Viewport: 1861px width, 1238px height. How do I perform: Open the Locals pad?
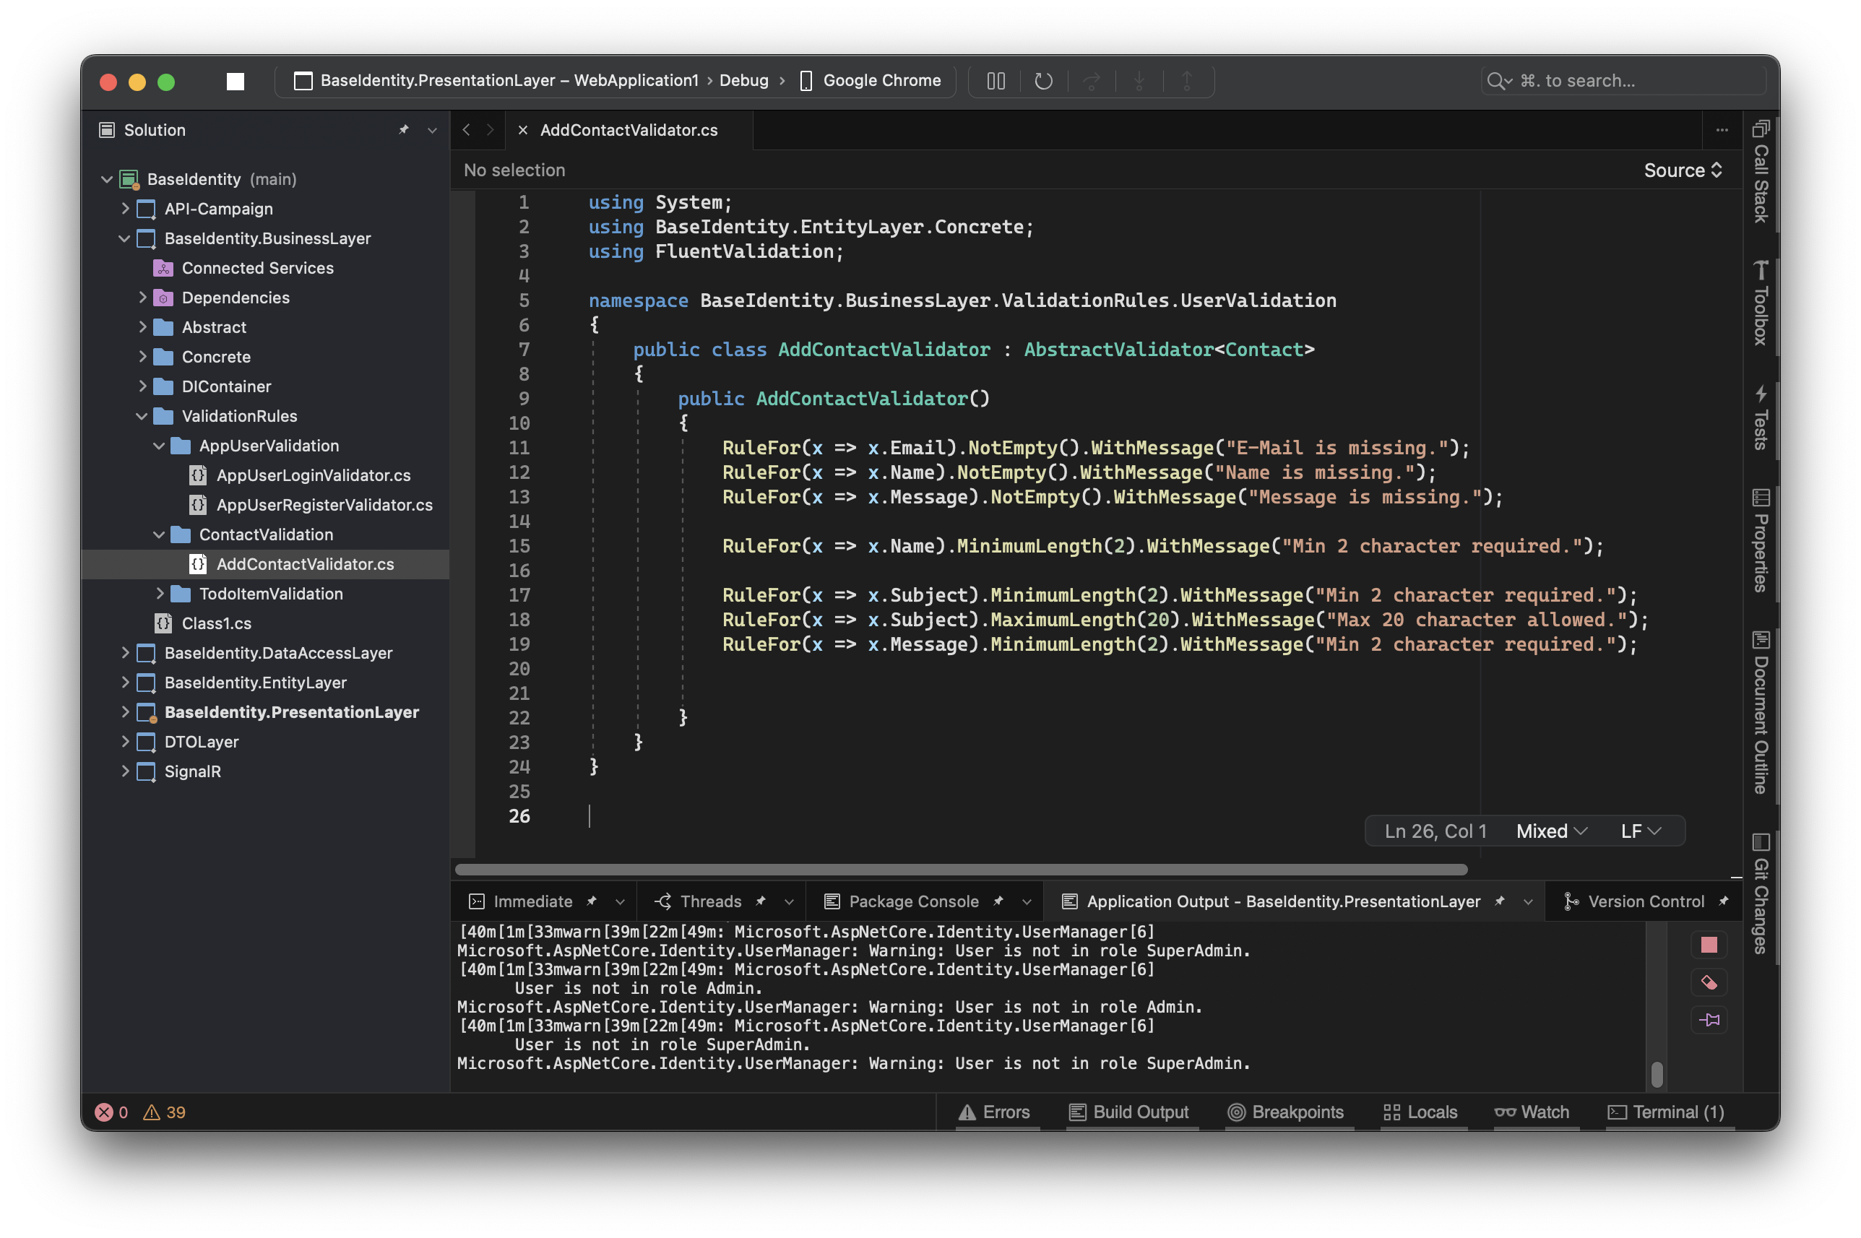1420,1112
